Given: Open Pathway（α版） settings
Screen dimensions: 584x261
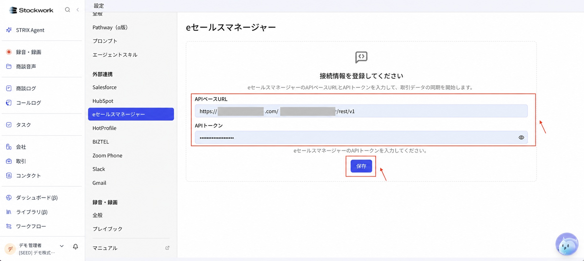Looking at the screenshot, I should pos(110,27).
